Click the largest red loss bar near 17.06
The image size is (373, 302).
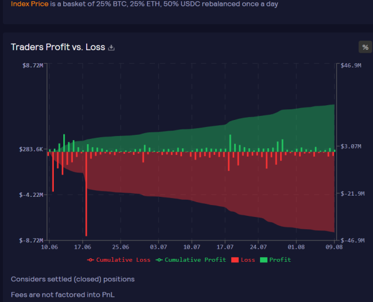86,194
